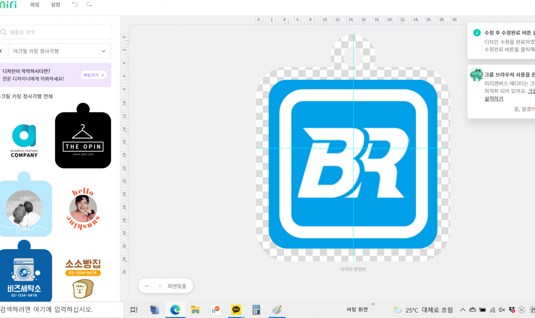The width and height of the screenshot is (535, 318).
Task: Click the 아크릴 키링 정사각형 전체 heading
Action: [x=26, y=96]
